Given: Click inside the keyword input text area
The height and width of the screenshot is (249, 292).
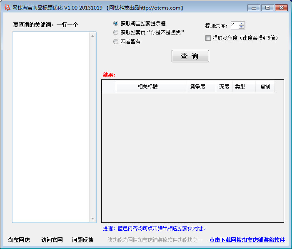Looking at the screenshot, I should click(x=51, y=127).
